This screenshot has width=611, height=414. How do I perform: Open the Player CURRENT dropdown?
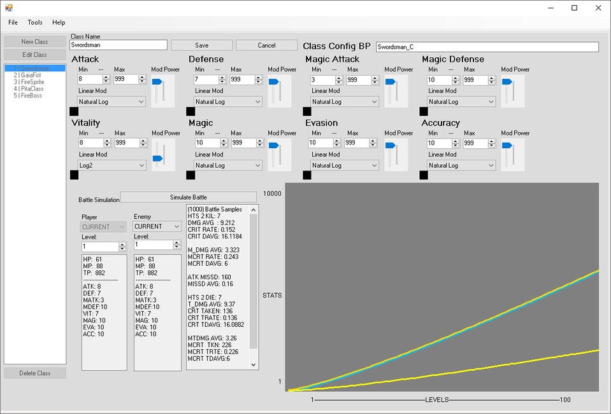coord(103,226)
